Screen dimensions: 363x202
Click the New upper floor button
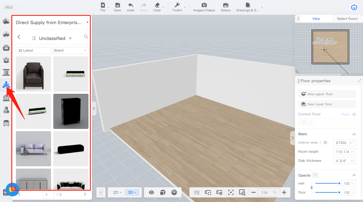(327, 94)
